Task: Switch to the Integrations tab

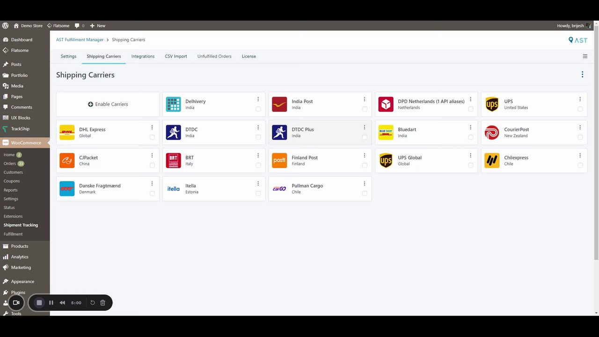Action: pyautogui.click(x=143, y=56)
